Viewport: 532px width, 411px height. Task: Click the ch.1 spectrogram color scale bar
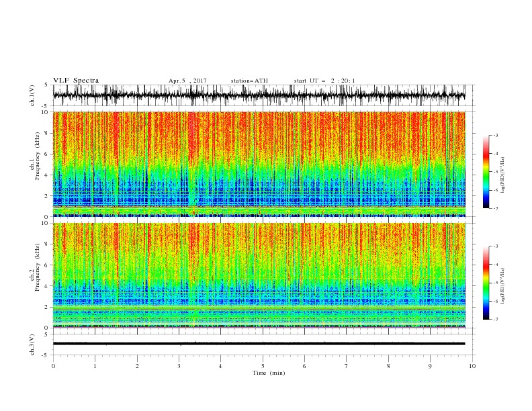tap(486, 172)
